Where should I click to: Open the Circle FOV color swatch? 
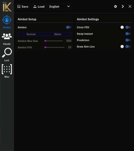click(122, 27)
